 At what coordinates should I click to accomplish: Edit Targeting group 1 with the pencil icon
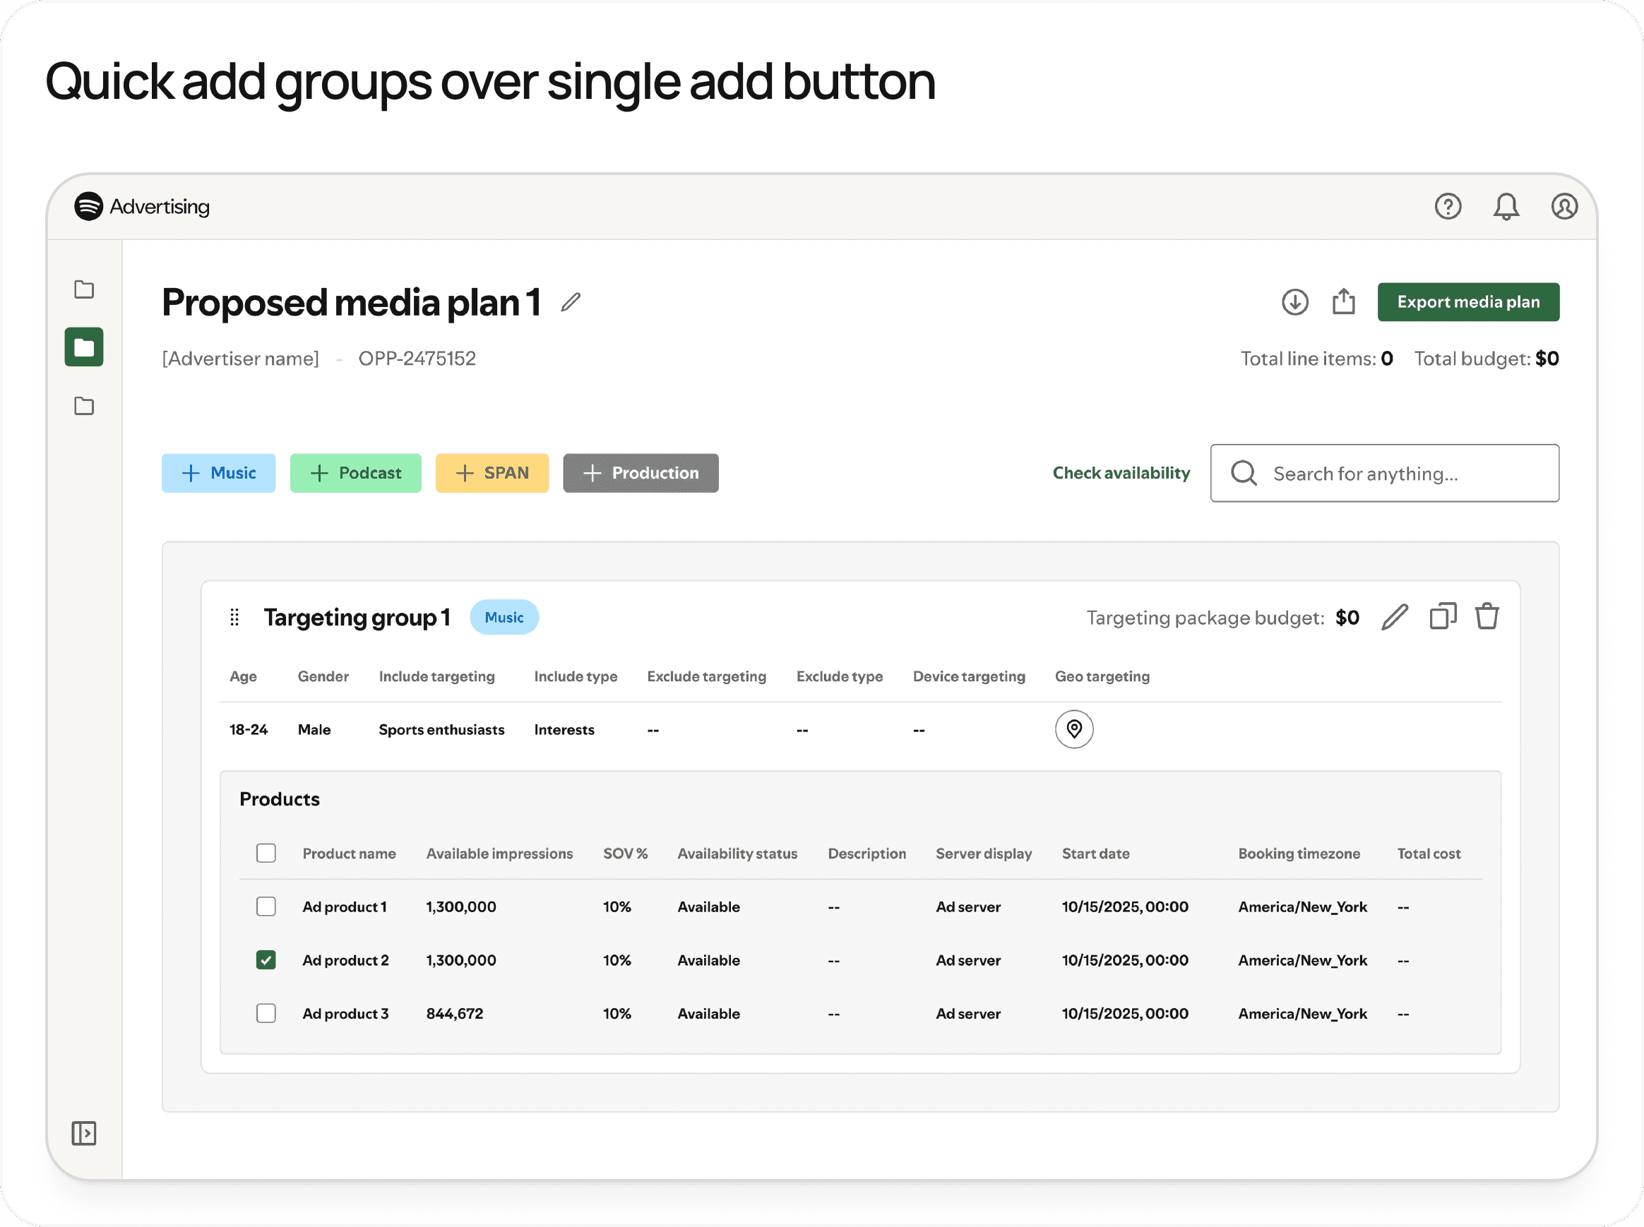click(1395, 617)
